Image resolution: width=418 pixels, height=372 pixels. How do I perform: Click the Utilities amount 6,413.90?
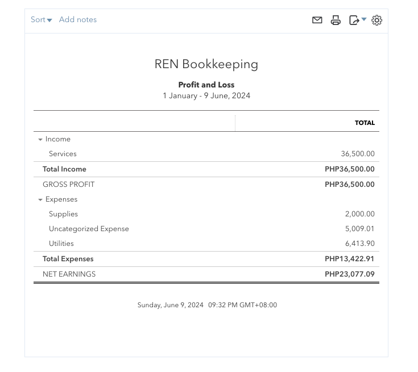(359, 244)
